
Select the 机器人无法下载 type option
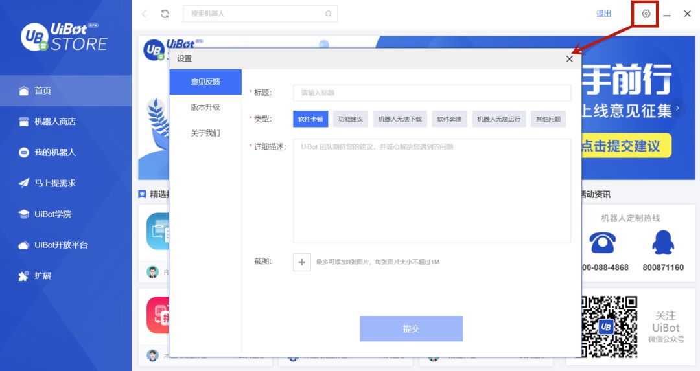pyautogui.click(x=400, y=119)
